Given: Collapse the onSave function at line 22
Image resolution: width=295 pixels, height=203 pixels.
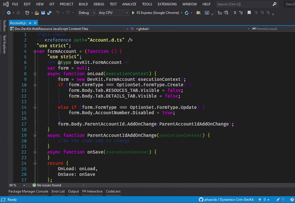Looking at the screenshot, I should [35, 152].
